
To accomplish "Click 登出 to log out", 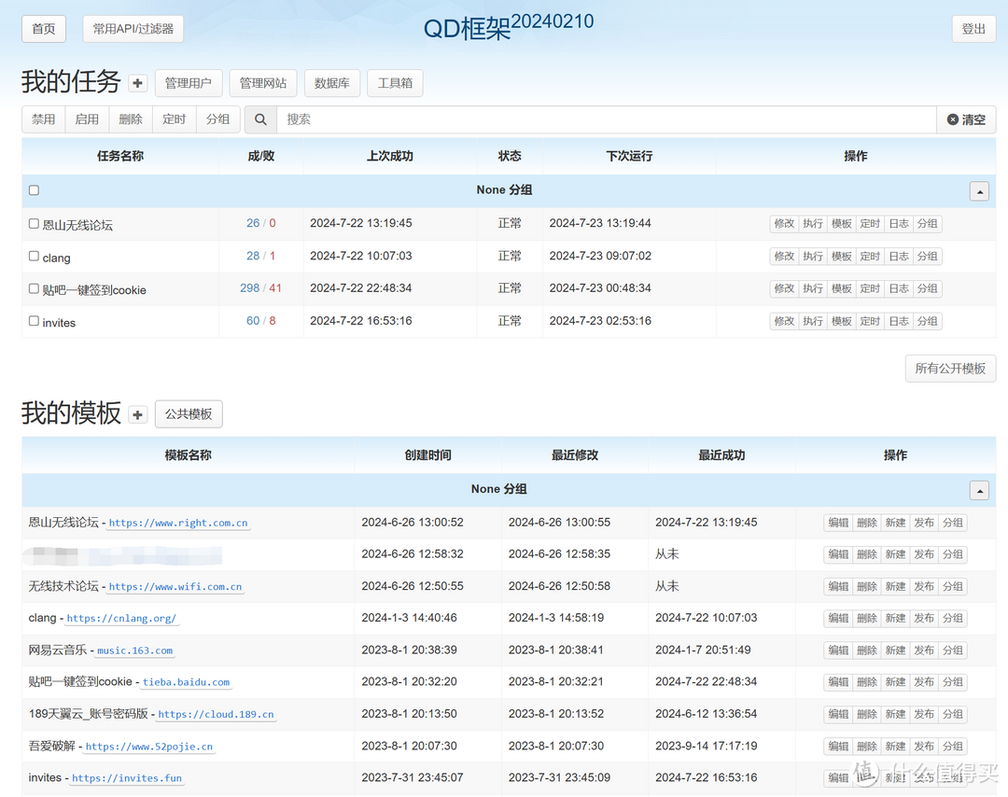I will [x=973, y=29].
